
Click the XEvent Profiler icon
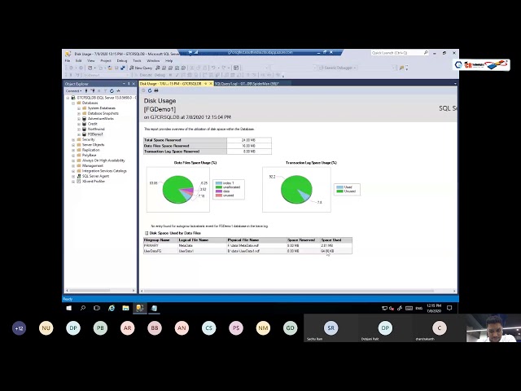coord(79,182)
